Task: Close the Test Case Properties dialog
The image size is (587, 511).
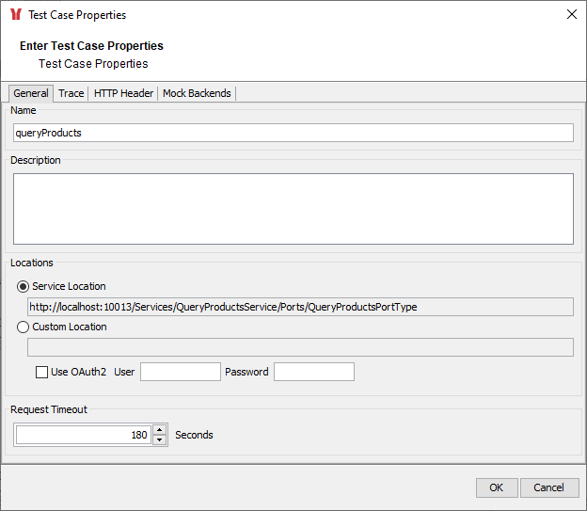Action: pos(571,15)
